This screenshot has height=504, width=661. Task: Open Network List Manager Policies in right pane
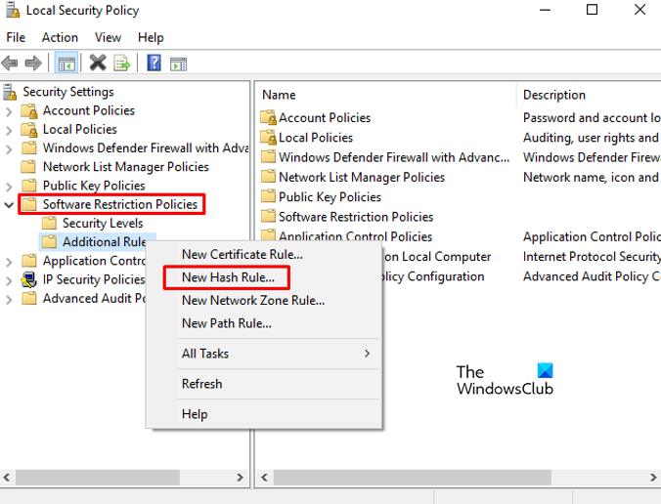[x=361, y=177]
